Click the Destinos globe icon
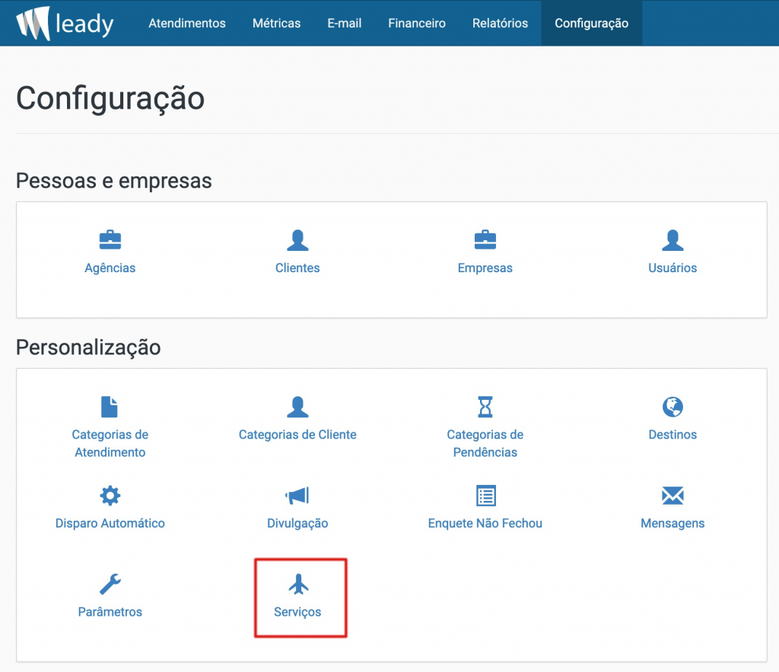 click(672, 407)
